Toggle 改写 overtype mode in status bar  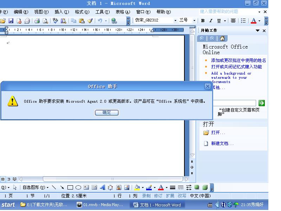182,196
